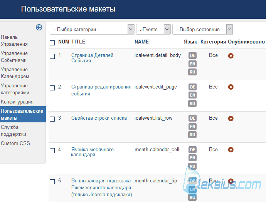Sort by the NUM column header
The height and width of the screenshot is (202, 266).
click(x=64, y=42)
